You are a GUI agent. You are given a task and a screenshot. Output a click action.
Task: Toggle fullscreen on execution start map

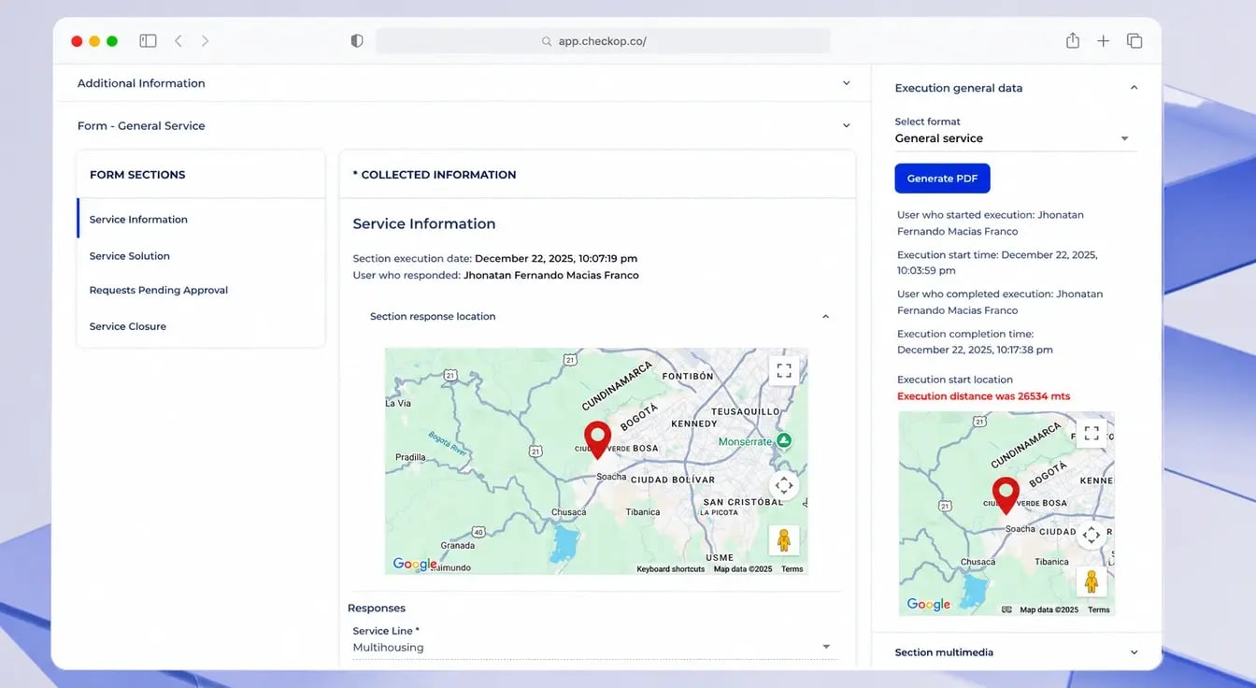[x=1091, y=434]
